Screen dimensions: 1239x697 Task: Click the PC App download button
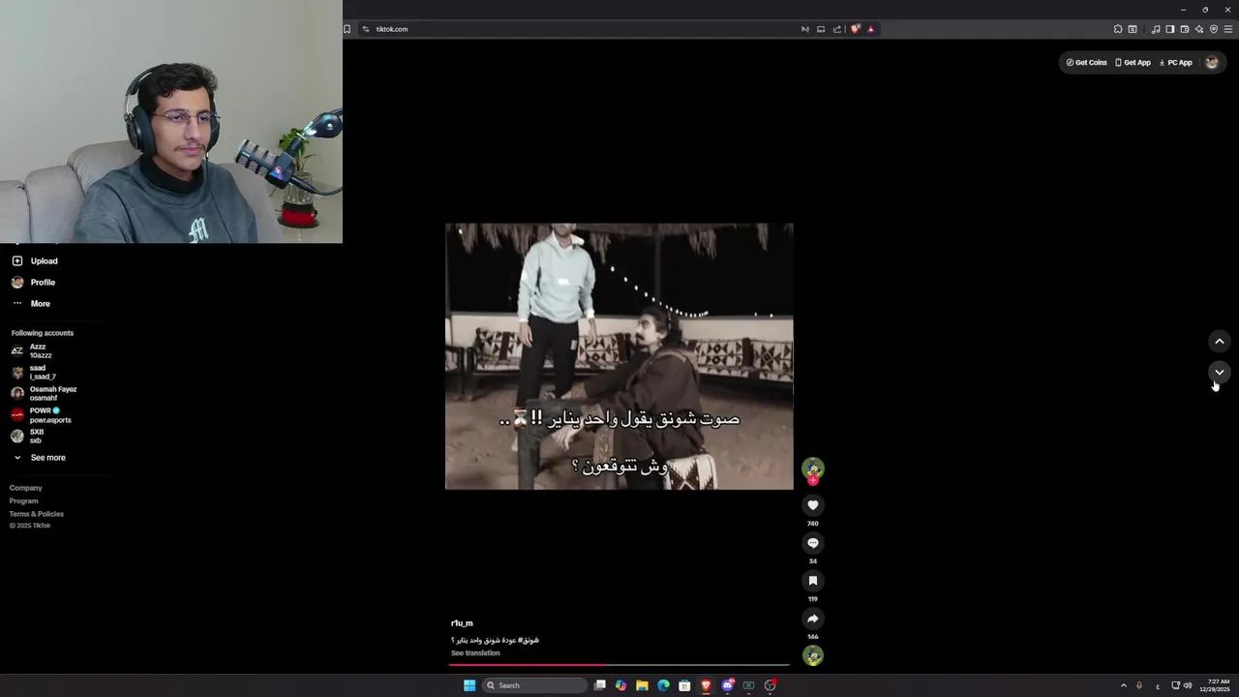click(1176, 63)
